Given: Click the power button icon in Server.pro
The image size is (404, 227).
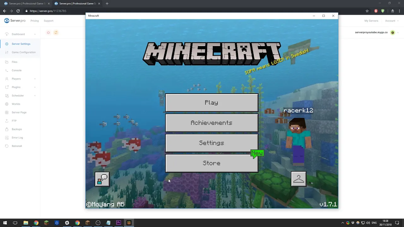Looking at the screenshot, I should click(x=48, y=32).
